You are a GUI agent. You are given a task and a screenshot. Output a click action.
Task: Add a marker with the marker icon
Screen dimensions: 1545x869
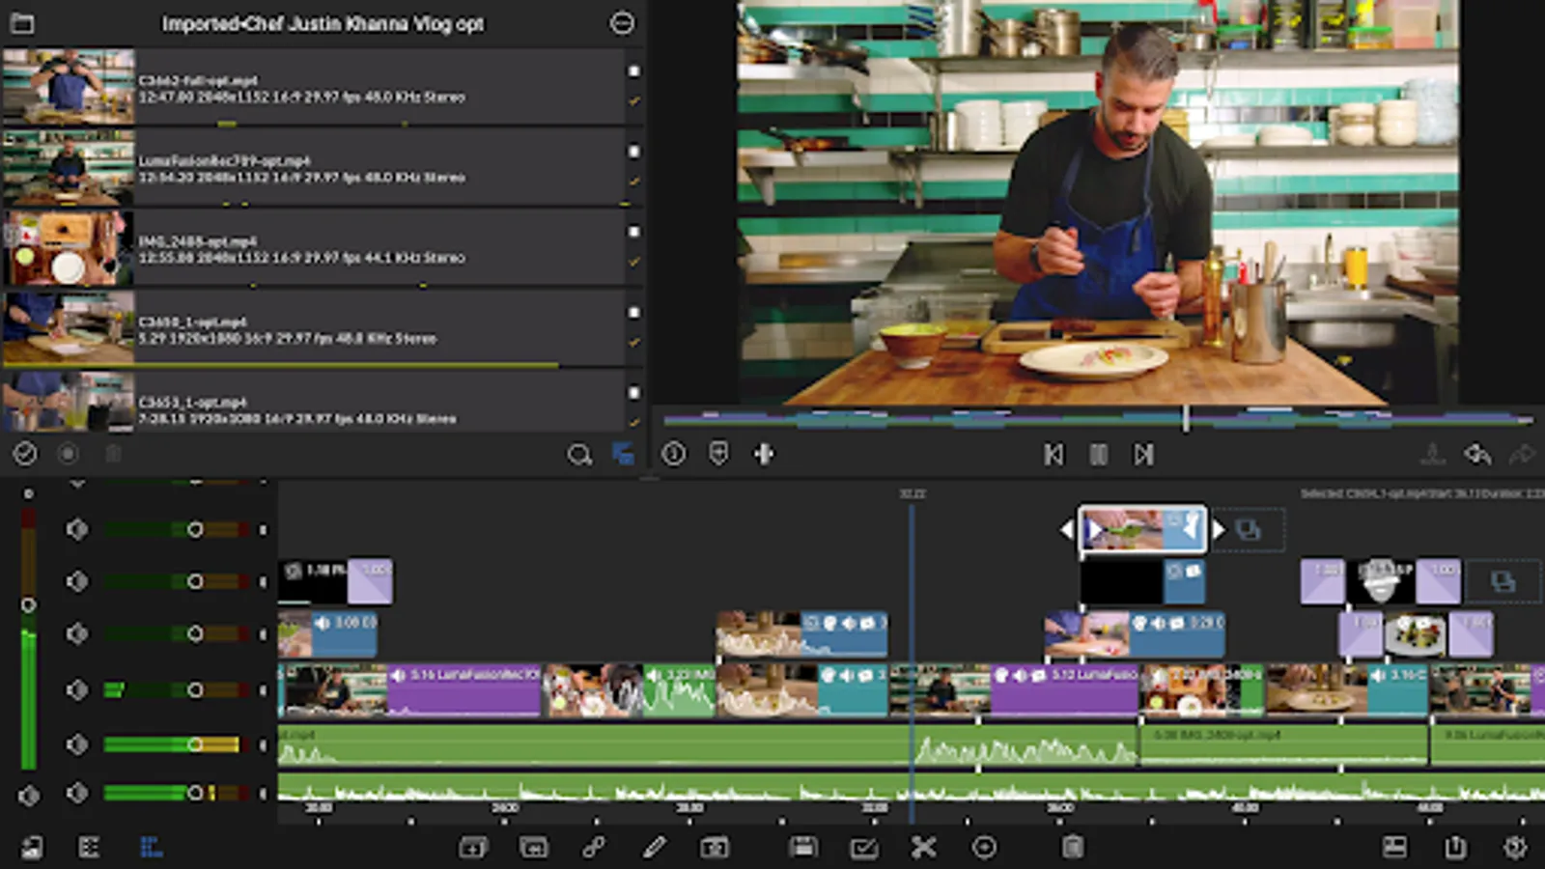[718, 454]
